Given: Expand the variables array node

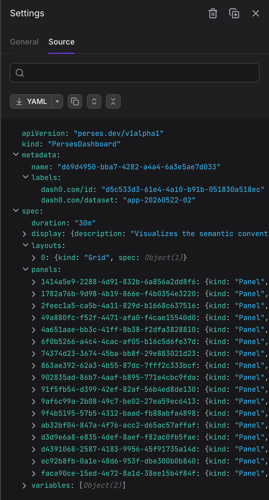Looking at the screenshot, I should click(24, 485).
